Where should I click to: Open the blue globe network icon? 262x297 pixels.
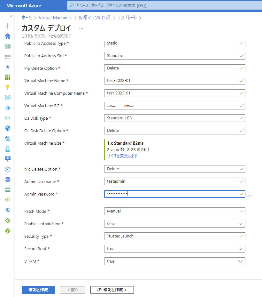point(8,179)
